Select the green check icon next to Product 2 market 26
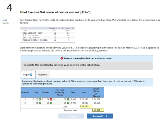Viewport: 164px width, 121px height. point(51,103)
